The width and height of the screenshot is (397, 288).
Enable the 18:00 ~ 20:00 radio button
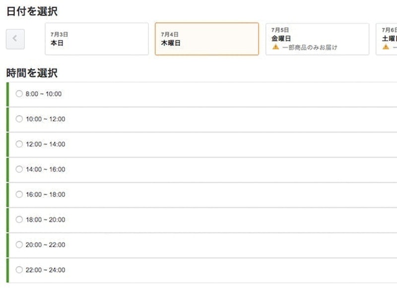pos(19,220)
